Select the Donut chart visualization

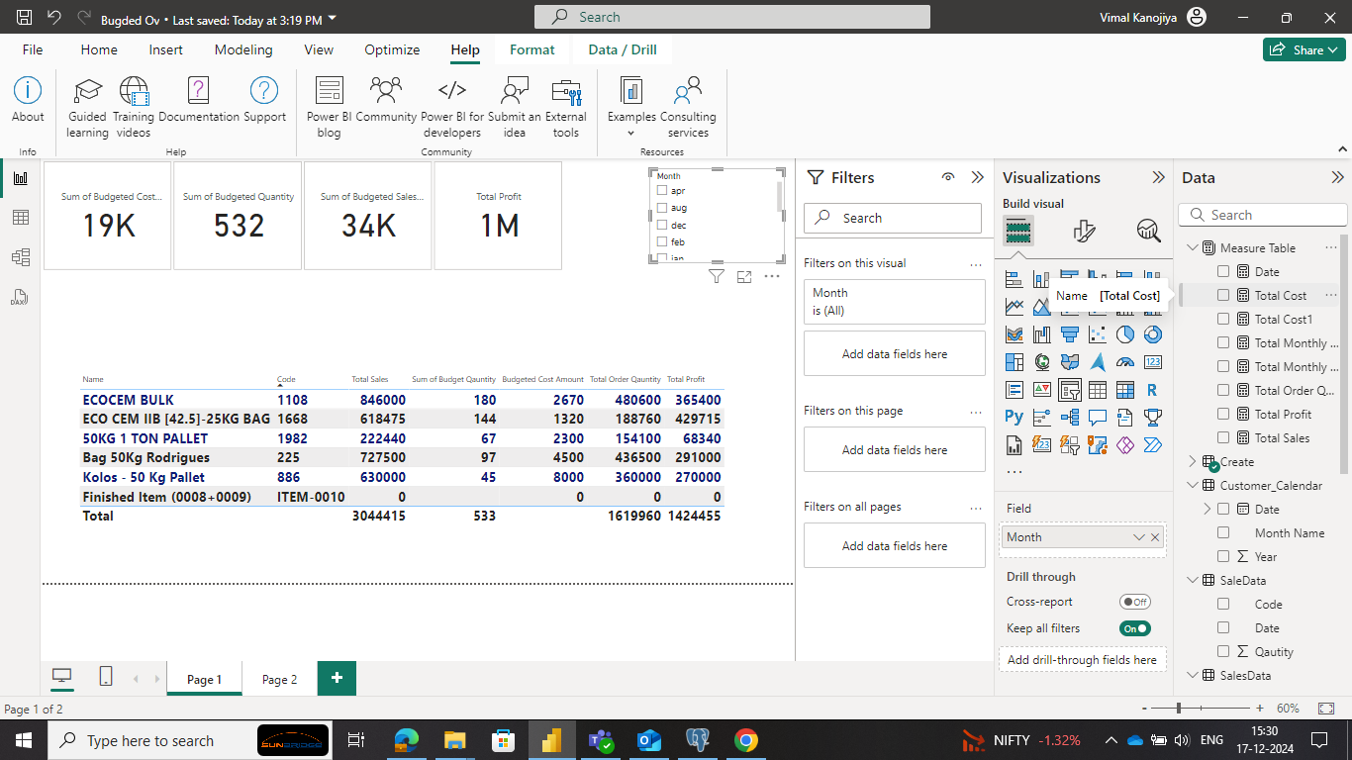(x=1153, y=334)
